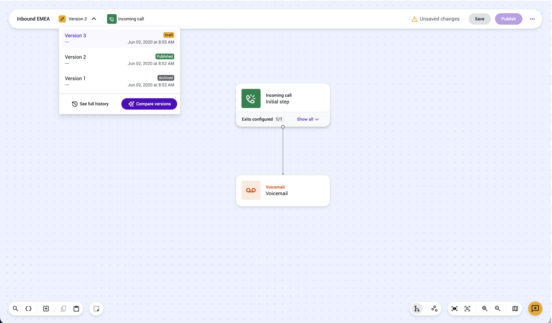This screenshot has width=552, height=323.
Task: Click the Publish button
Action: (508, 19)
